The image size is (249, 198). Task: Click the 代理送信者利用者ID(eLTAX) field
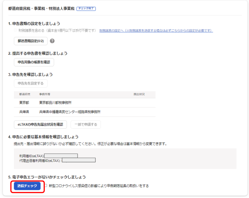[79, 160]
